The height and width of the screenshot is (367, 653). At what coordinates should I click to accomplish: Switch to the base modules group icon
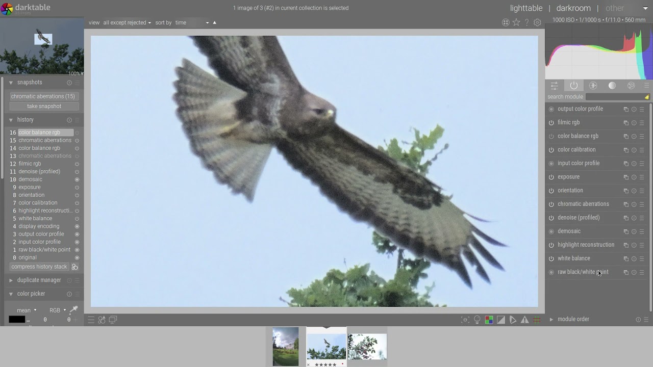pyautogui.click(x=593, y=86)
